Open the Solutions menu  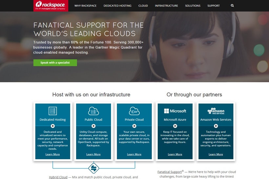[x=193, y=6]
